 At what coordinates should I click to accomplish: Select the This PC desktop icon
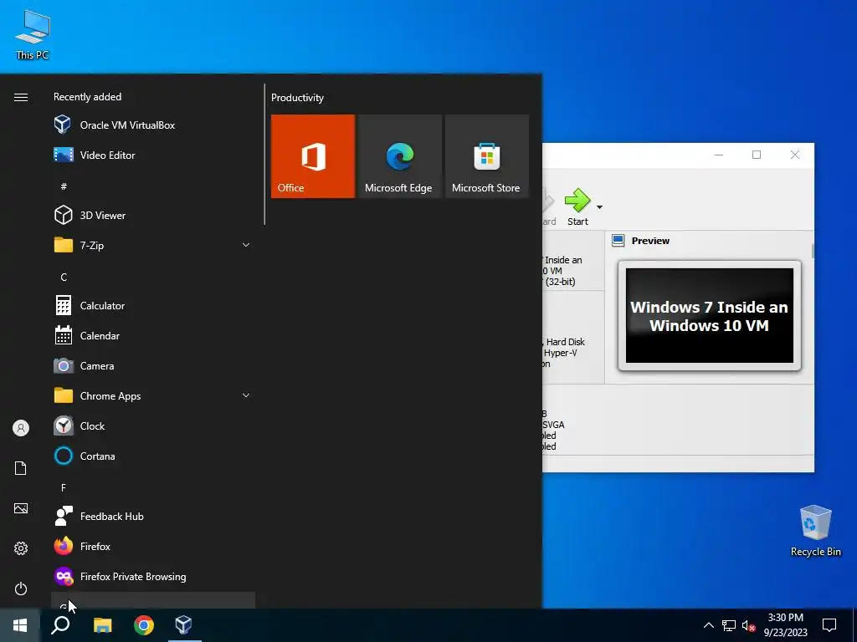[33, 34]
